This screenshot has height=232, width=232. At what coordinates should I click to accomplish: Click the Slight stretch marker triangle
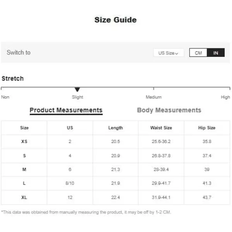77,89
